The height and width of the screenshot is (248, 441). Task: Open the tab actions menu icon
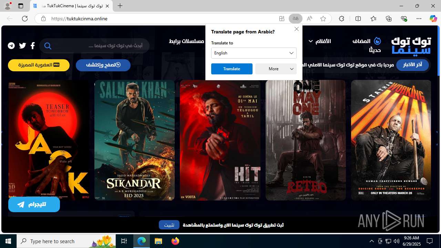pos(21,6)
